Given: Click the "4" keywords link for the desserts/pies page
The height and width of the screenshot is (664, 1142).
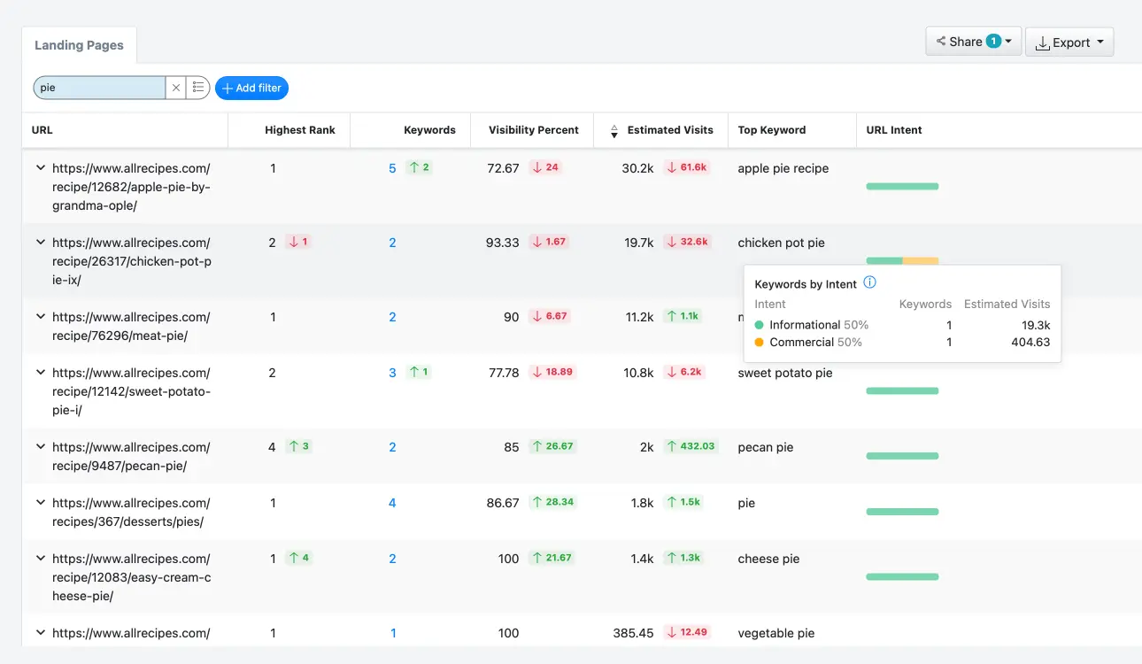Looking at the screenshot, I should pos(392,502).
